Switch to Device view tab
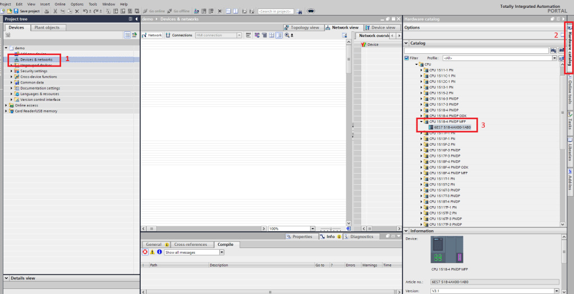 click(381, 27)
